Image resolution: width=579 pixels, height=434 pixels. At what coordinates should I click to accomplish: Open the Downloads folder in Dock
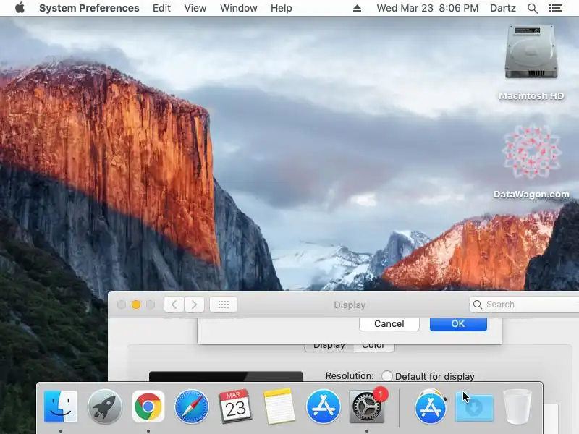pyautogui.click(x=474, y=407)
